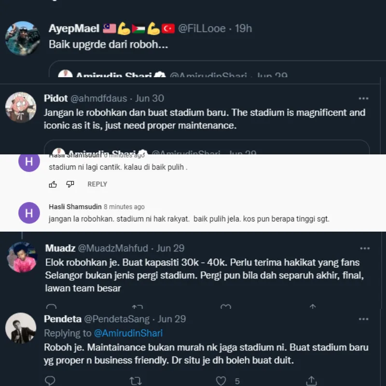Viewport: 386px width, 386px height.
Task: Dislike the Hasli Shamsudin YouTube comment
Action: pyautogui.click(x=70, y=184)
